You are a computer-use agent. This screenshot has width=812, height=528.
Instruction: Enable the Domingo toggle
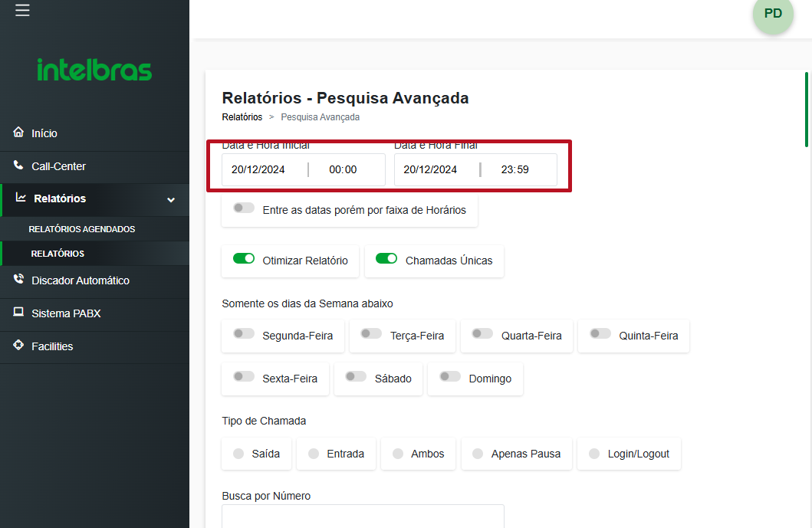[450, 376]
